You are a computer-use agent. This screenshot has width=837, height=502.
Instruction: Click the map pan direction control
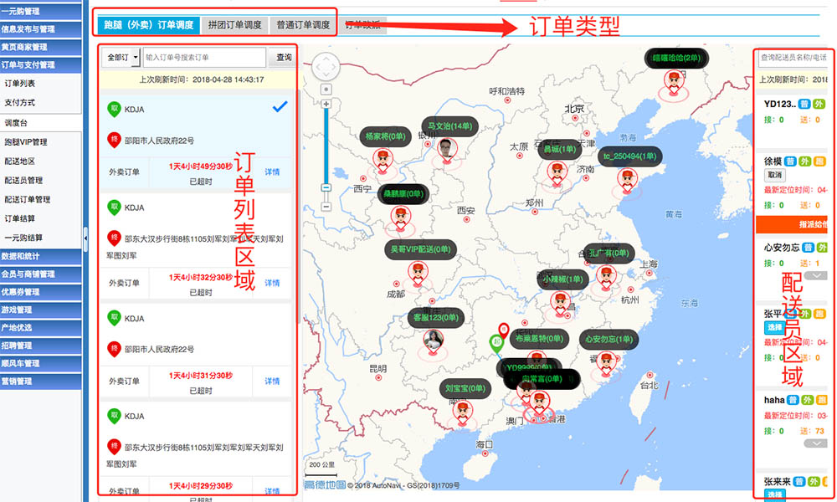[x=326, y=66]
